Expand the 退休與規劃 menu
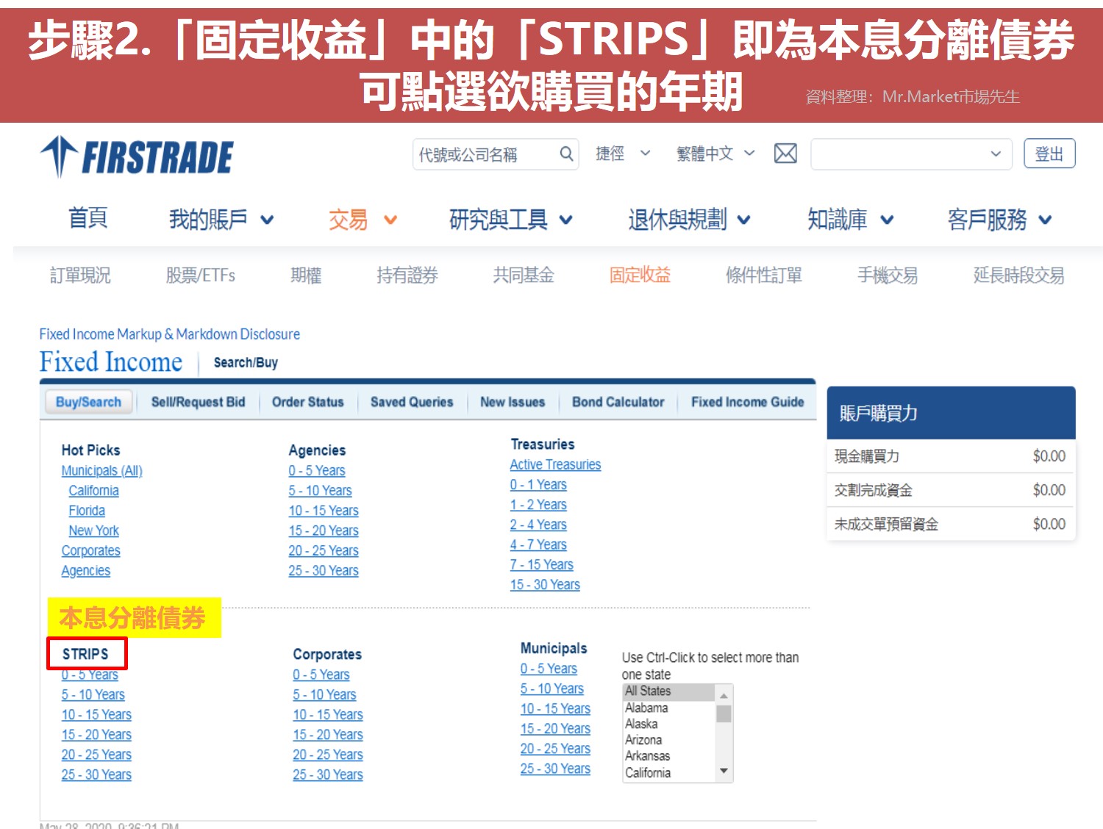Image resolution: width=1103 pixels, height=829 pixels. pos(689,219)
